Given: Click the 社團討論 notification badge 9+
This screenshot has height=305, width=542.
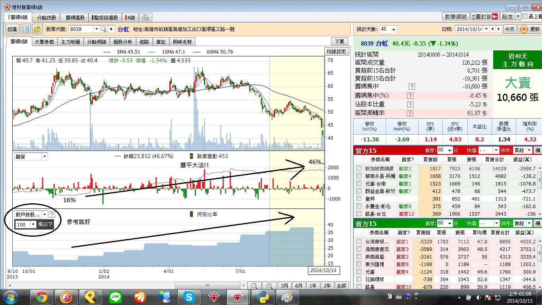Looking at the screenshot, I should point(495,17).
